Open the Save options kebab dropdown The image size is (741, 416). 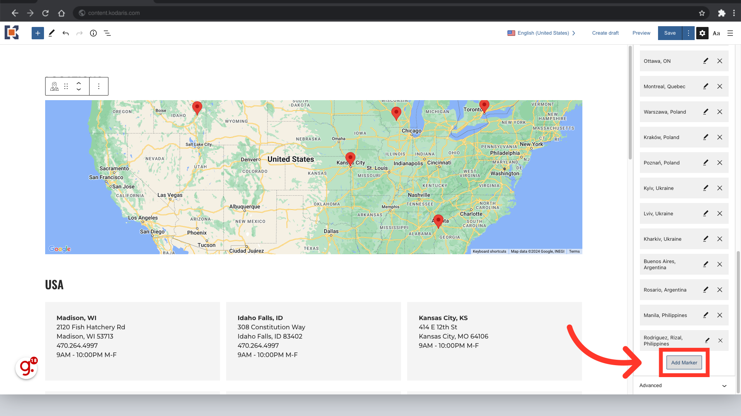[688, 33]
